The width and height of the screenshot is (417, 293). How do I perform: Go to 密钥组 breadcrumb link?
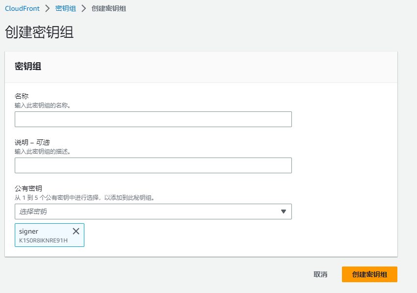tap(66, 8)
